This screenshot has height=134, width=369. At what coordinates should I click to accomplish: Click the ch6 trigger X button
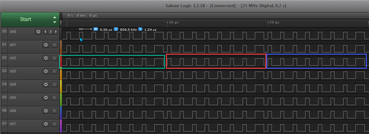pyautogui.click(x=54, y=111)
